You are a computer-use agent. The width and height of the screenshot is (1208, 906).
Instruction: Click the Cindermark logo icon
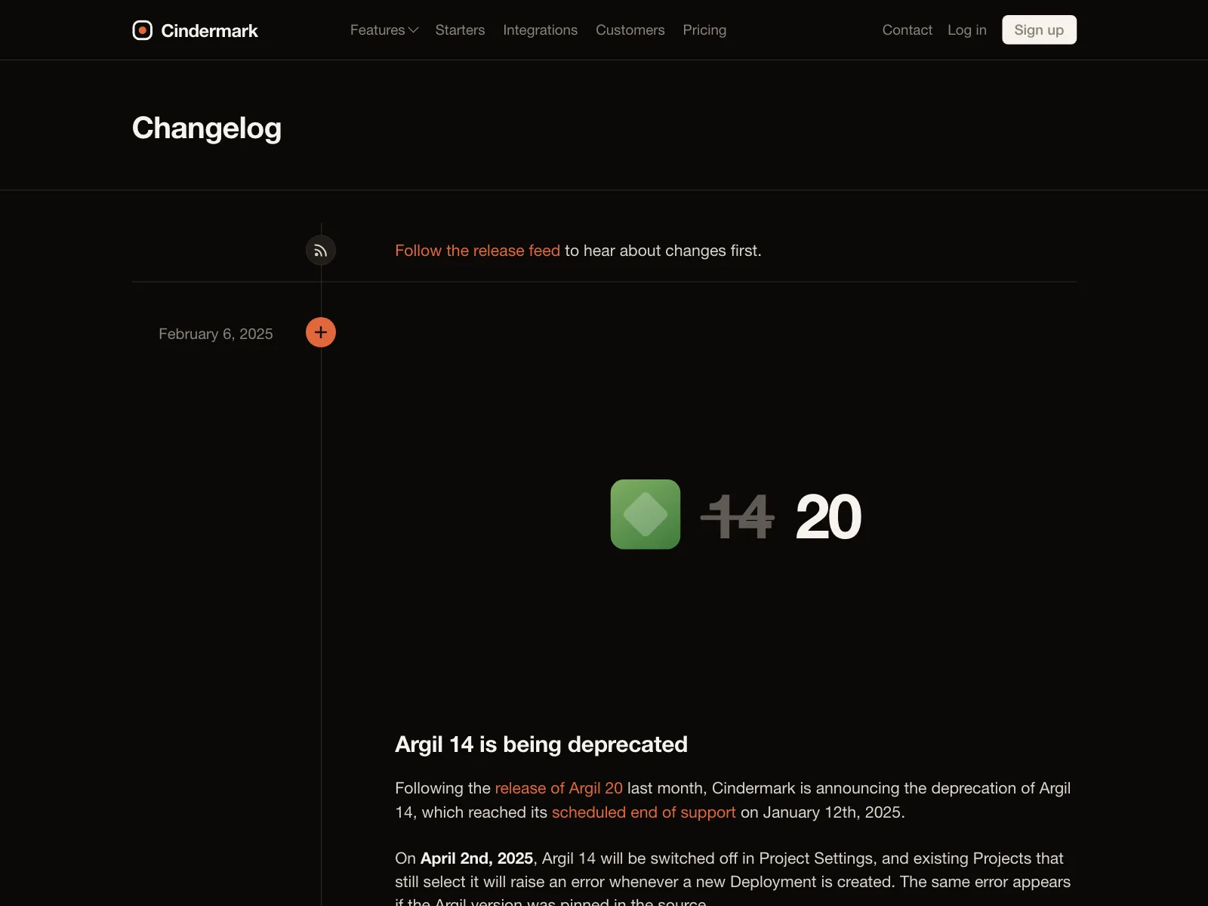point(142,30)
